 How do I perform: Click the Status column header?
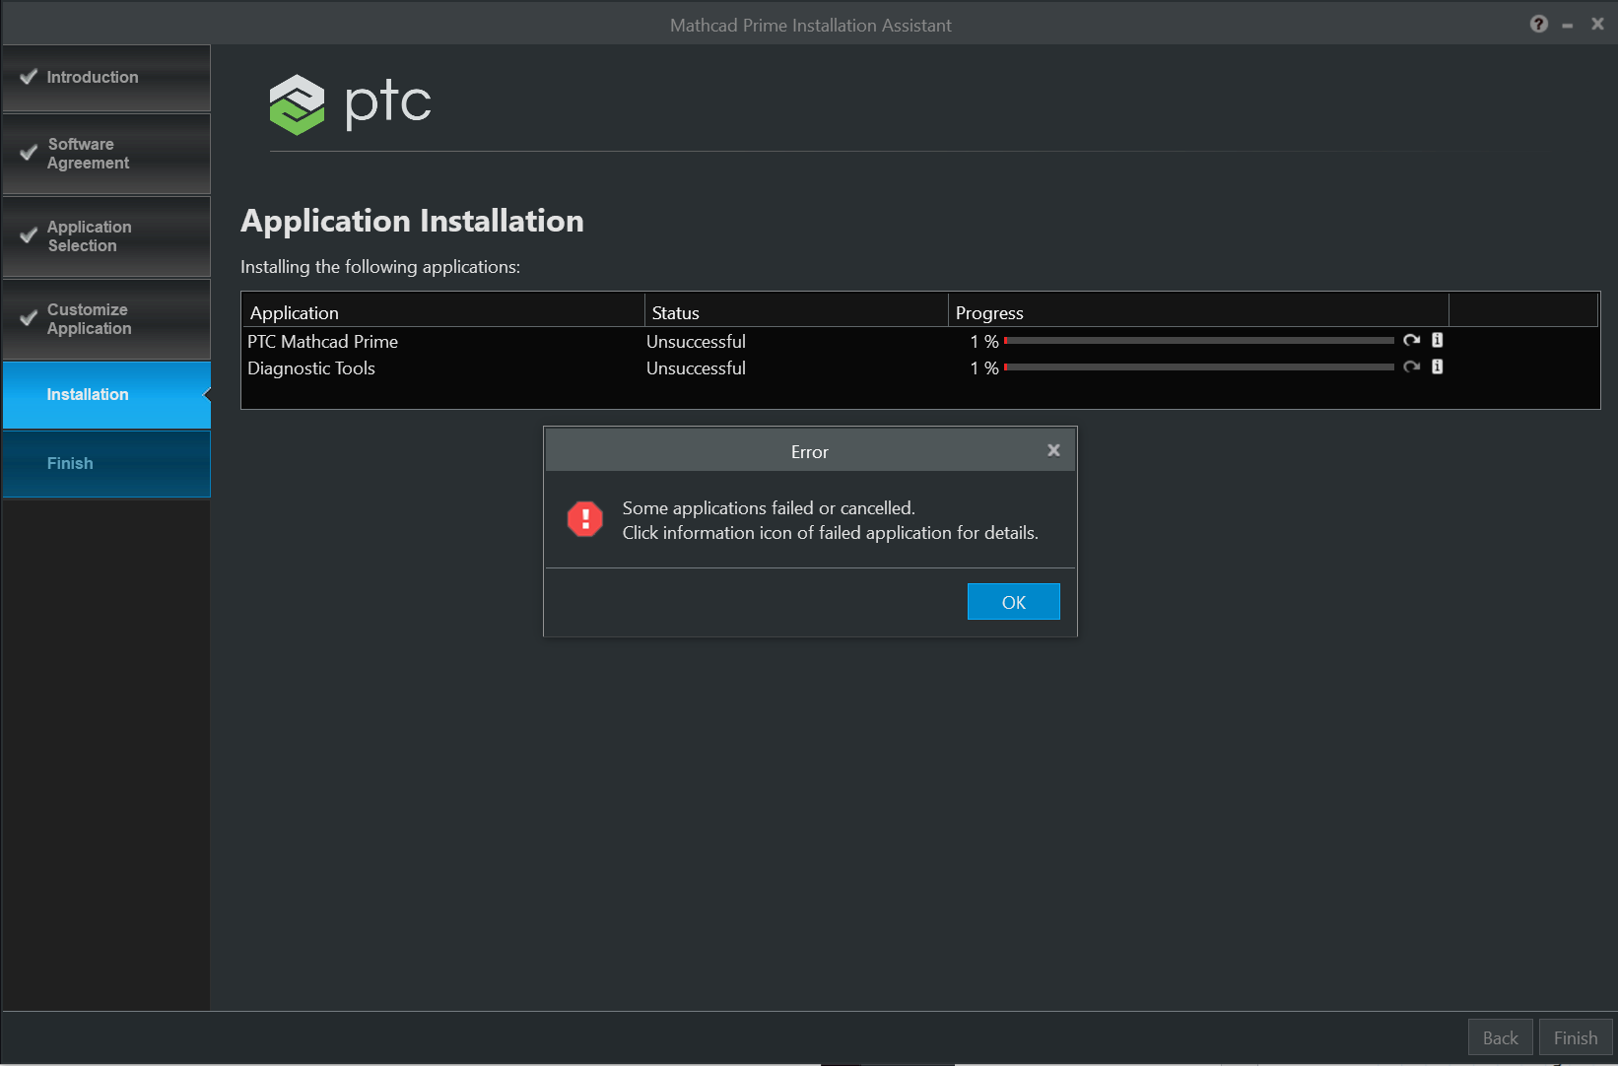(674, 311)
